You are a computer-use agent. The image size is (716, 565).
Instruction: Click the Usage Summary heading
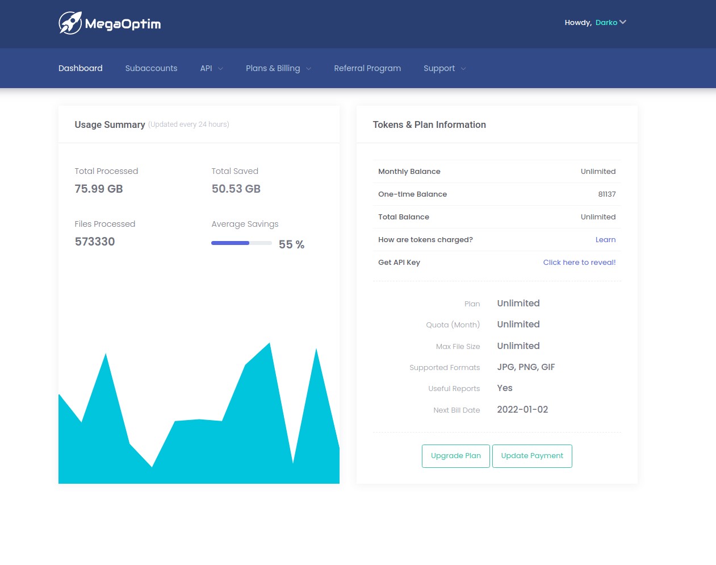click(110, 124)
